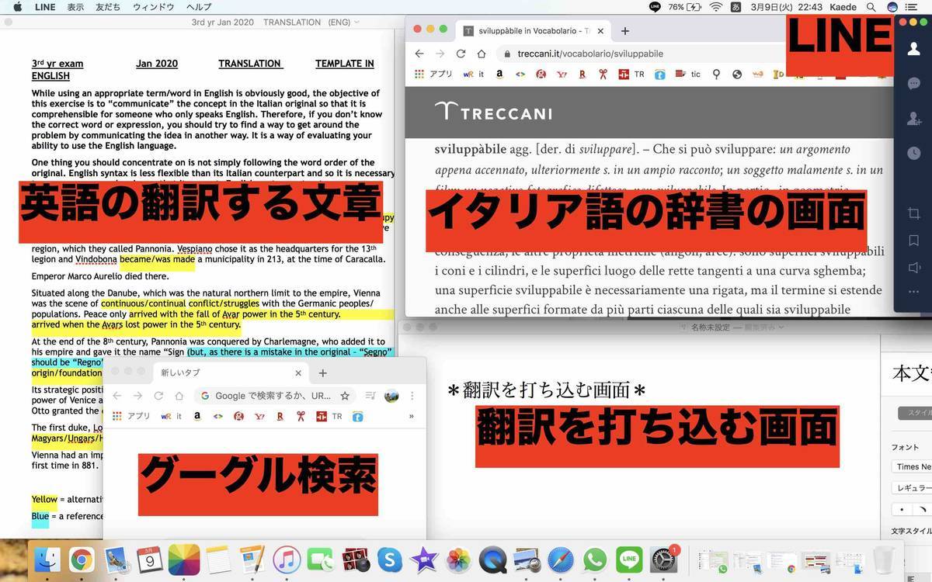Screen dimensions: 932x582
Task: Open the 本文 paragraph style selector
Action: [912, 374]
